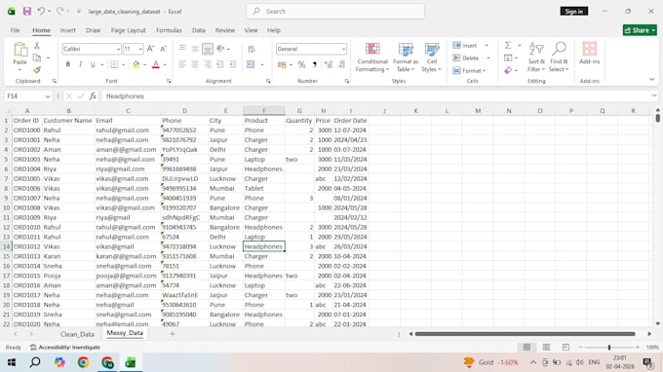Switch to the Insert ribbon tab

67,30
